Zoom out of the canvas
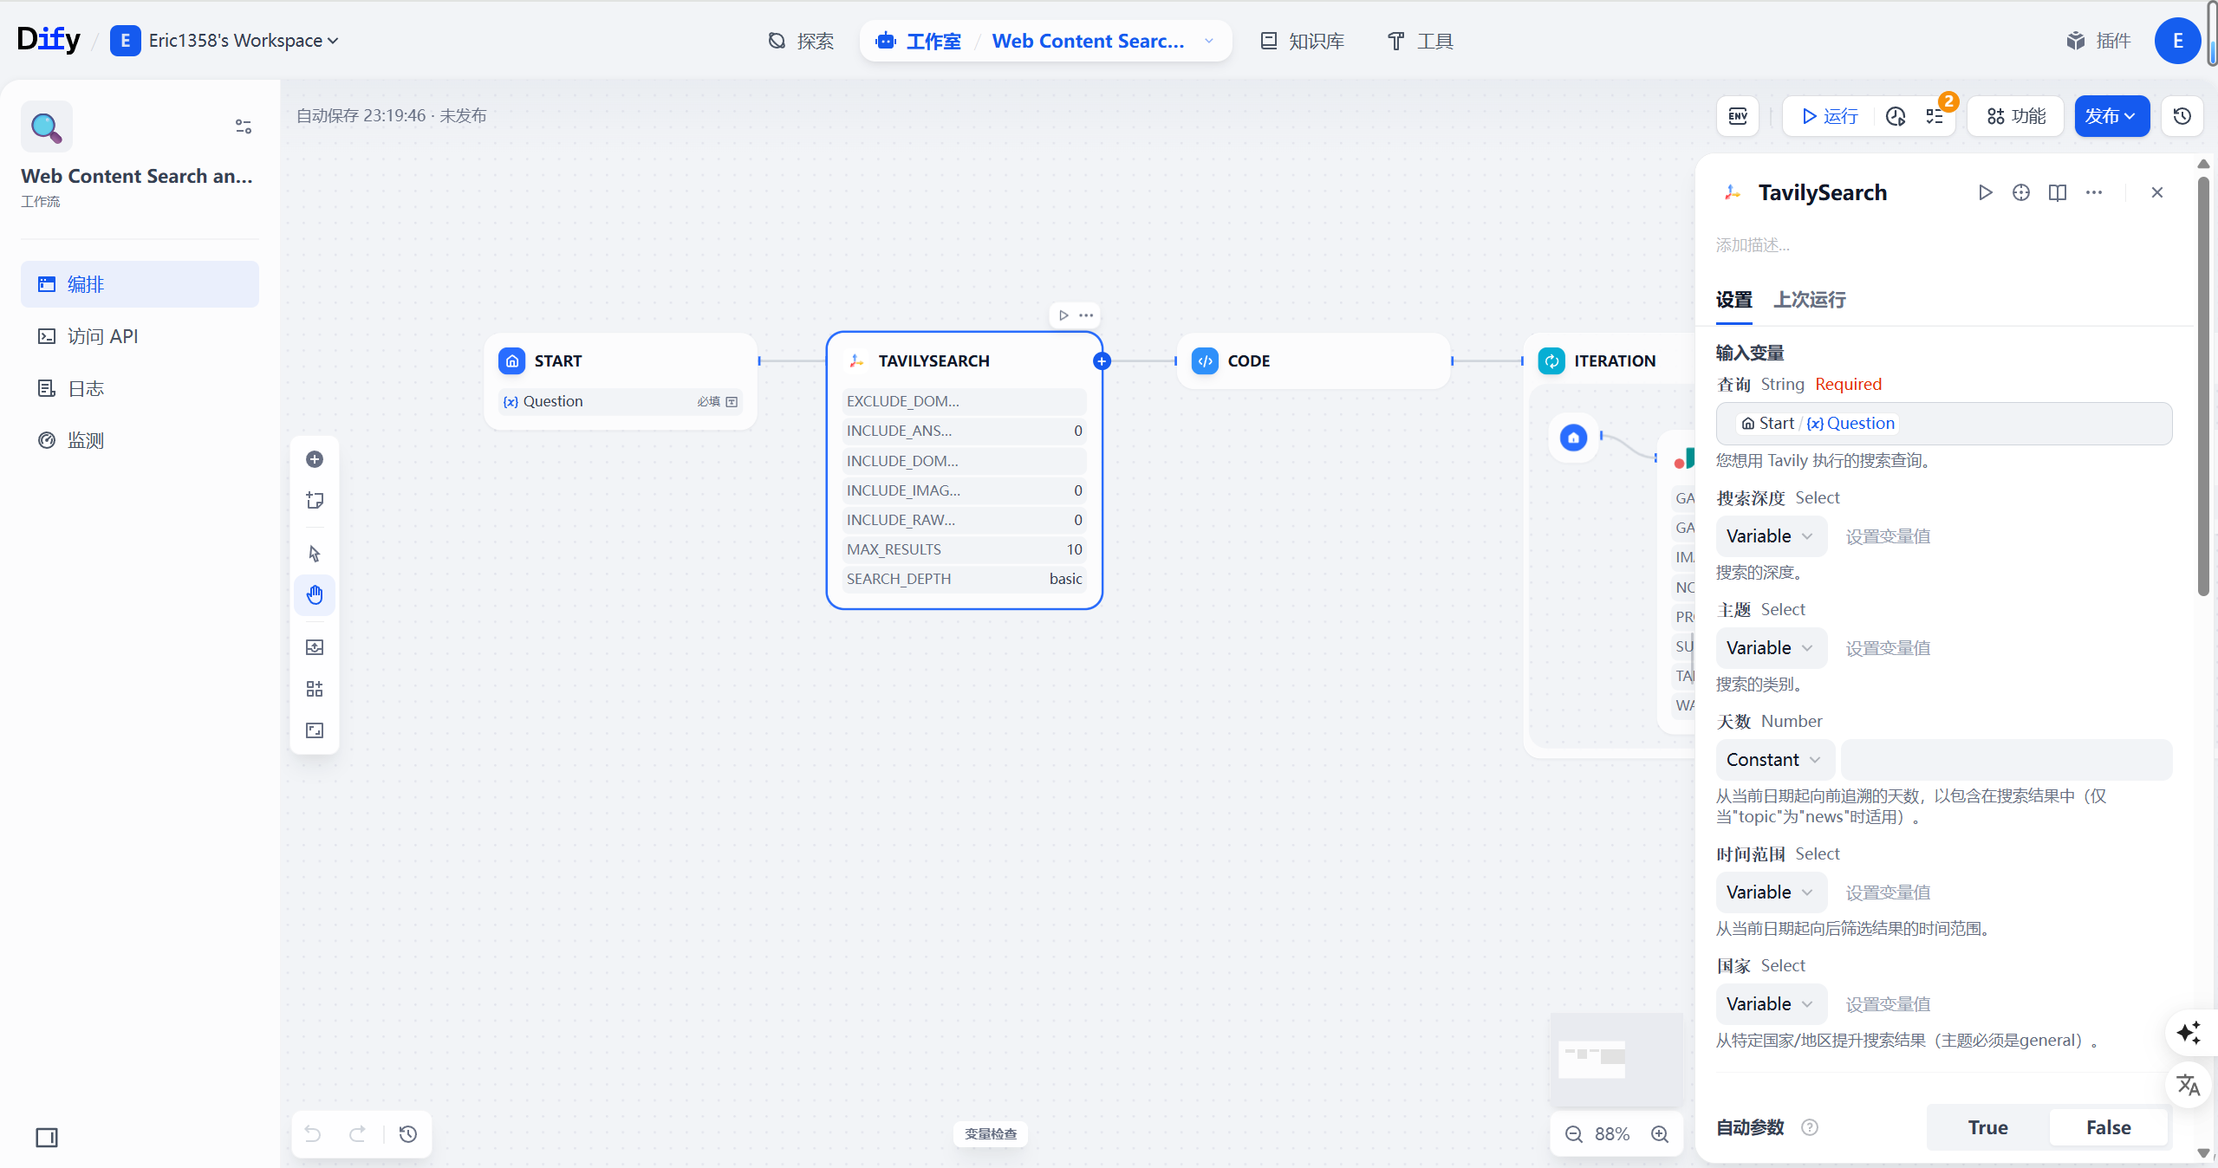This screenshot has width=2218, height=1168. pos(1574,1134)
